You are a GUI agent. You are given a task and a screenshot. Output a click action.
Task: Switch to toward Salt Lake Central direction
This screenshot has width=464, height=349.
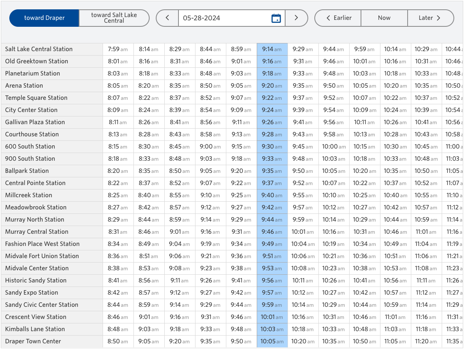click(114, 18)
